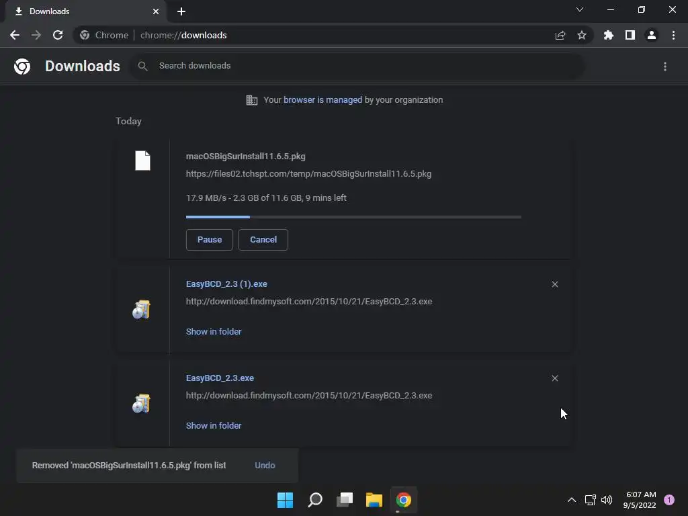Open network status tray icon
688x516 pixels.
pyautogui.click(x=590, y=500)
